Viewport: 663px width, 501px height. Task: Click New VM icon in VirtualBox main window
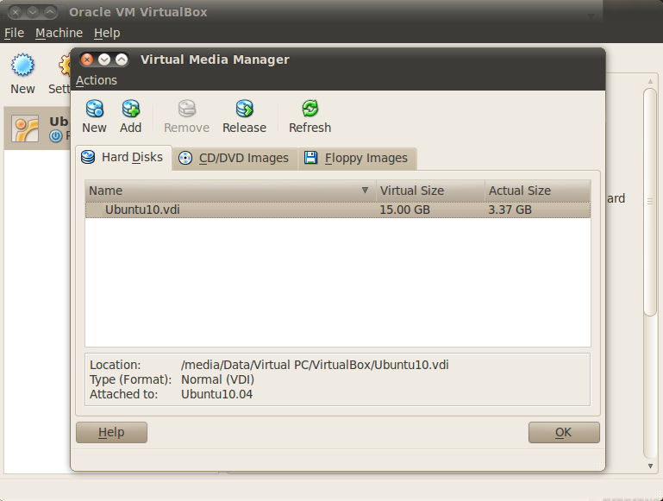(x=22, y=65)
